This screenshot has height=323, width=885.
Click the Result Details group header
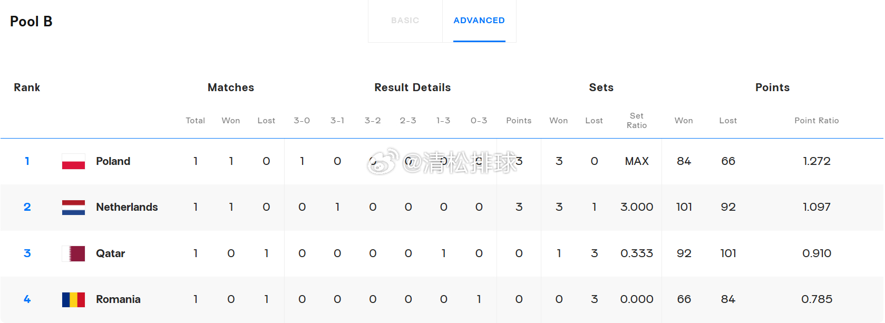[412, 87]
